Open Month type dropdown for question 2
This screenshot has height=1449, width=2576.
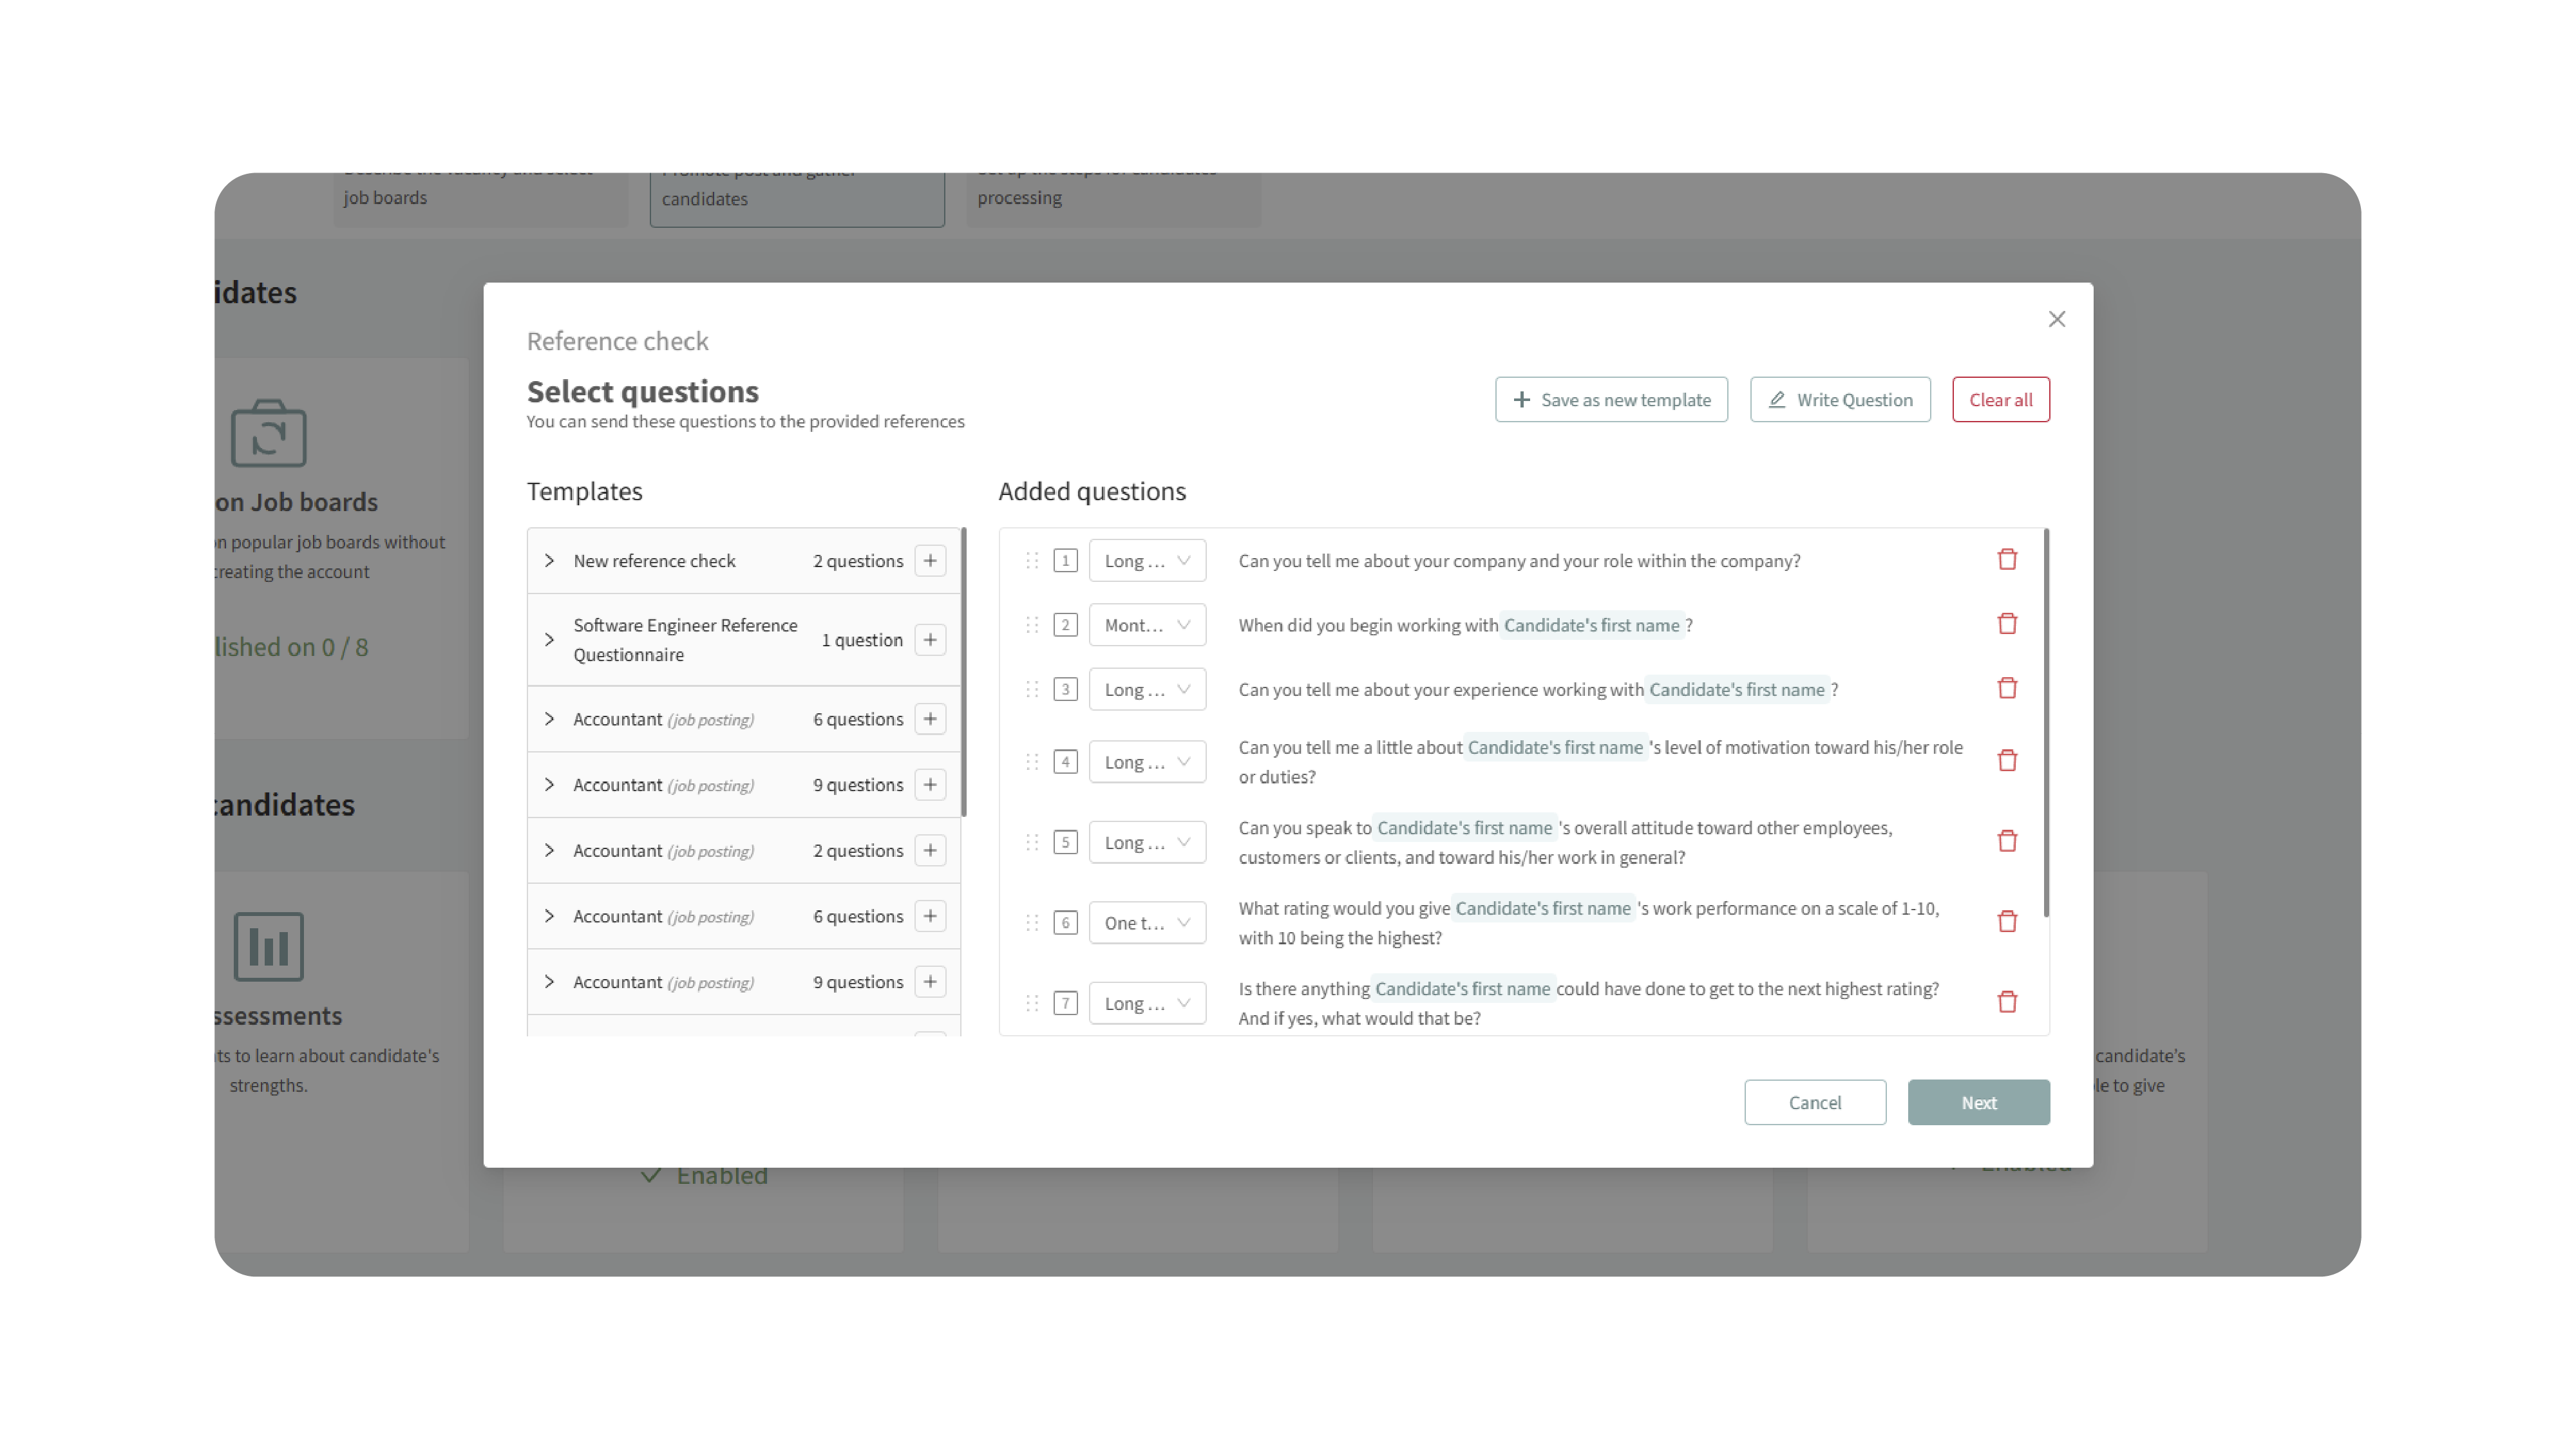click(x=1146, y=624)
